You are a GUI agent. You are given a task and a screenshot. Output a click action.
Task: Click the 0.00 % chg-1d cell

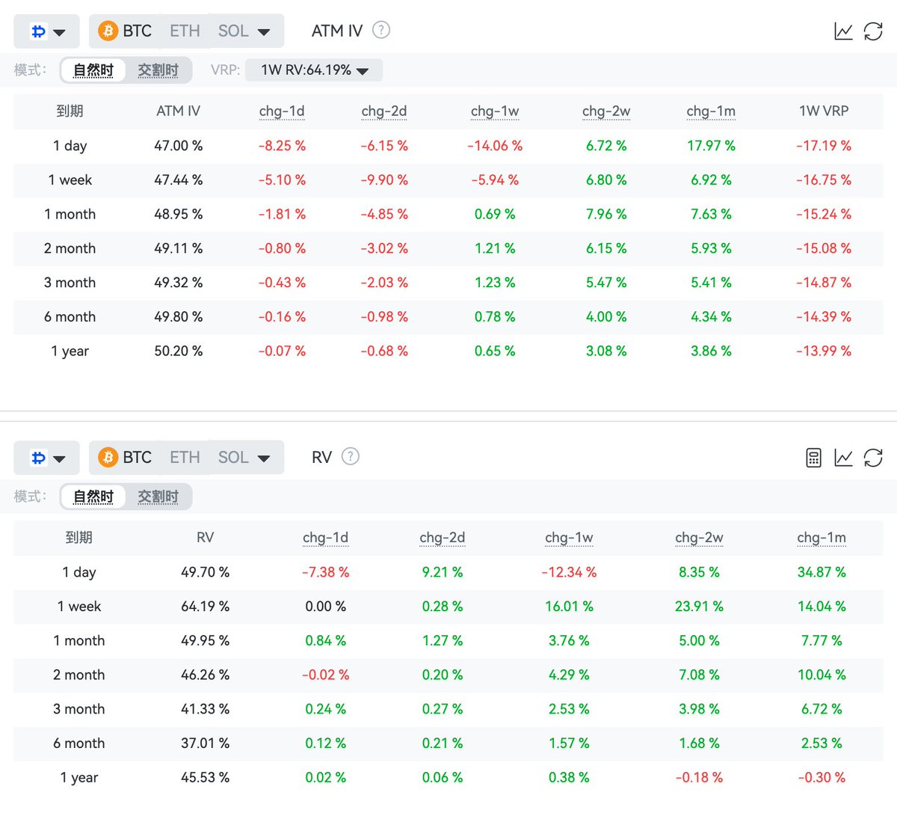coord(325,607)
